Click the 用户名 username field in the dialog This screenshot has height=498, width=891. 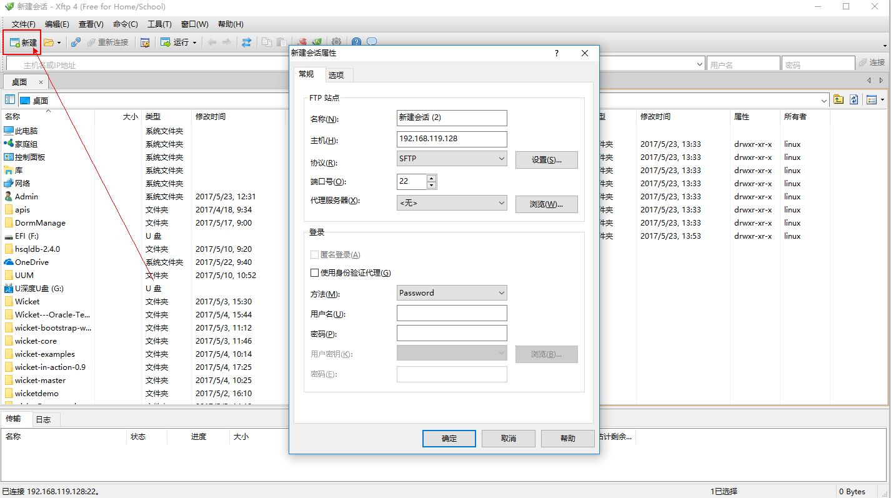(x=452, y=313)
